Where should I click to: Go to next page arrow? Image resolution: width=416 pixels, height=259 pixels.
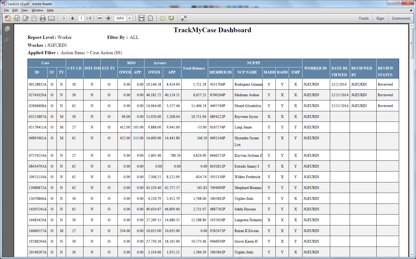(72, 18)
